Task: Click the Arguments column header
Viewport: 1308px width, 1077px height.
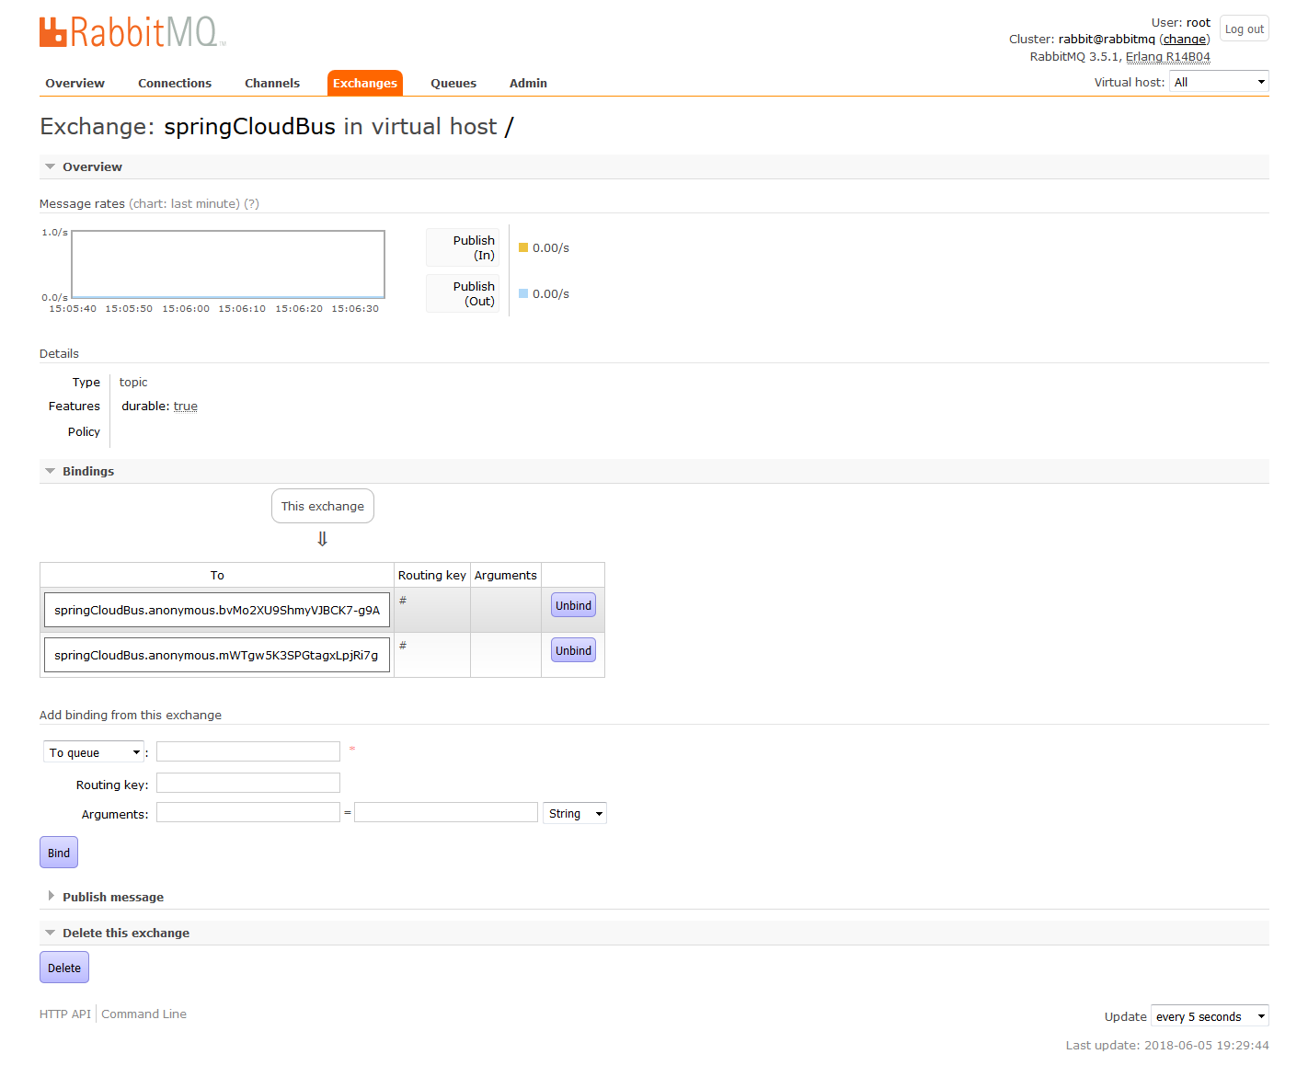Action: click(506, 575)
